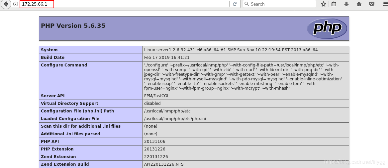Click the System row label
This screenshot has width=388, height=168.
pos(49,50)
